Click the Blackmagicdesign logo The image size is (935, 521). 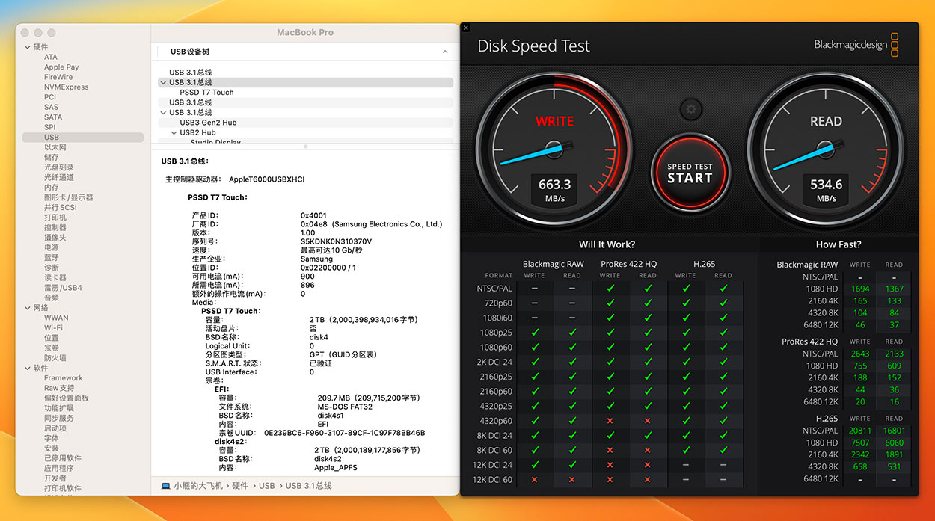[x=856, y=45]
